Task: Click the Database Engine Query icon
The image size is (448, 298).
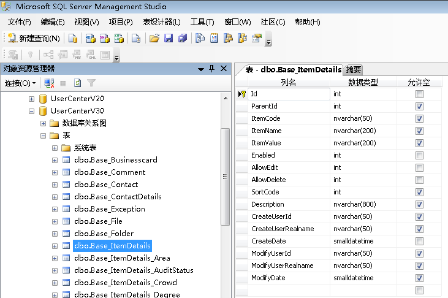Action: click(73, 38)
